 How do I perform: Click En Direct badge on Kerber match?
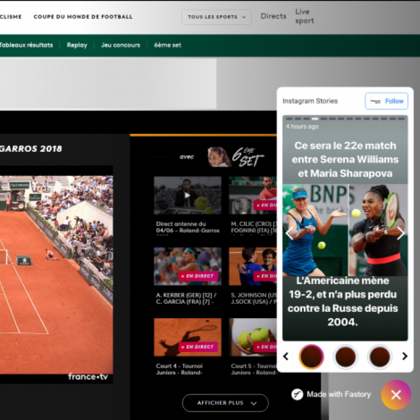point(198,276)
